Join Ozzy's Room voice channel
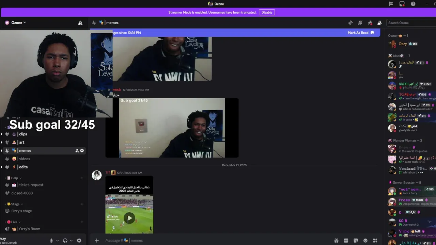436x245 pixels. [44, 229]
